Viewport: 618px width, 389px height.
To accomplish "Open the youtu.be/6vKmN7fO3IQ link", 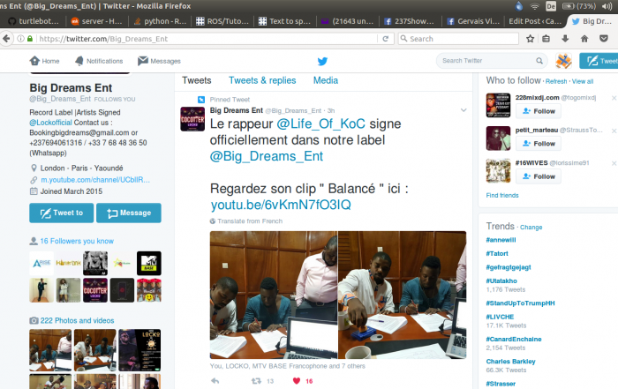I will 281,205.
